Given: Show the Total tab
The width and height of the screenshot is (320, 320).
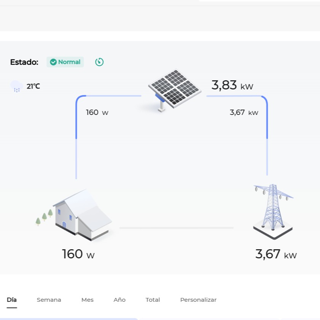Looking at the screenshot, I should click(x=153, y=300).
